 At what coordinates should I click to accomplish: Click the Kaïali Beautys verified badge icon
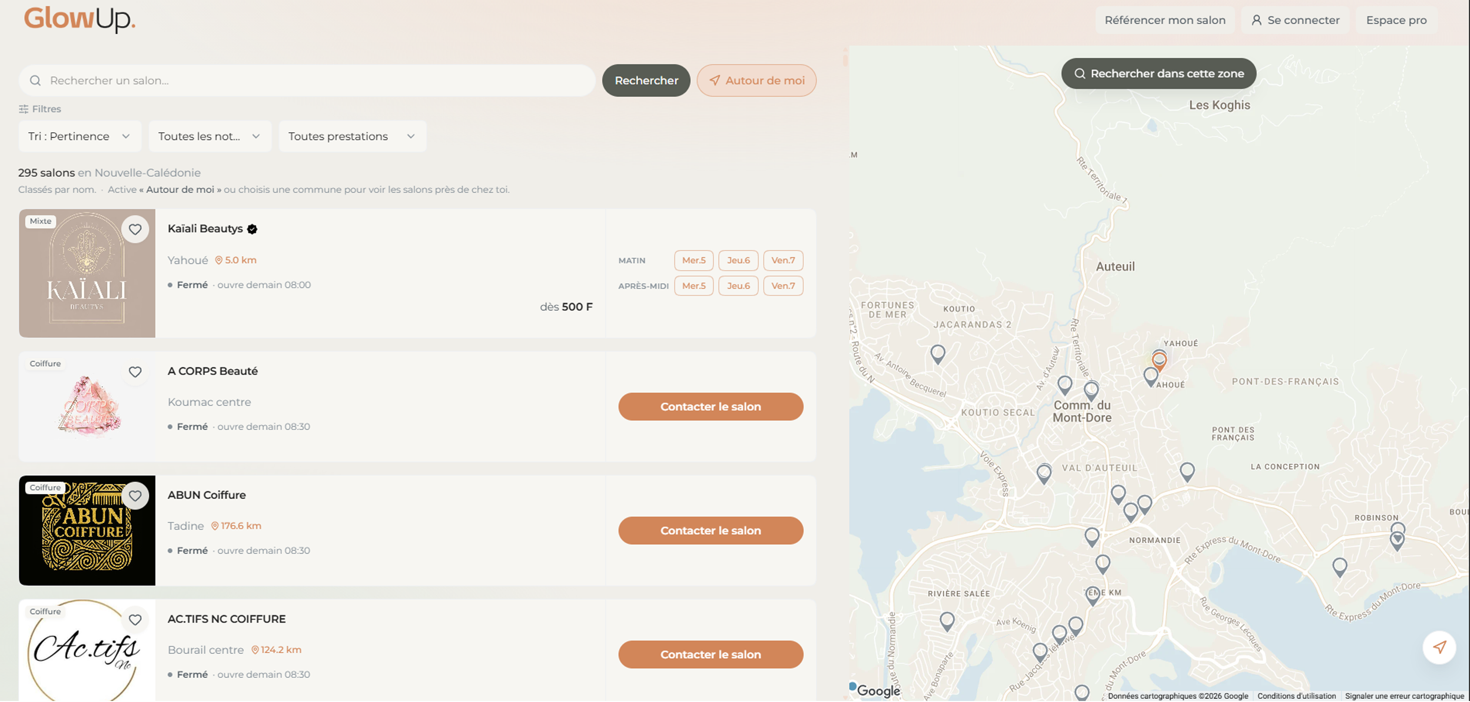pos(252,229)
